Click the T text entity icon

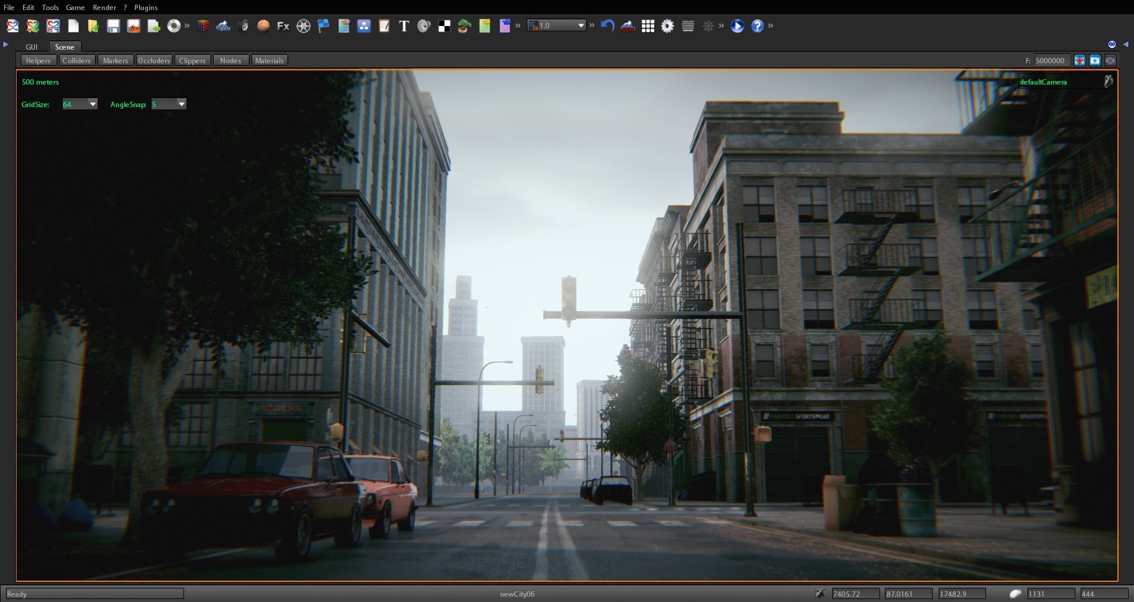(x=404, y=26)
